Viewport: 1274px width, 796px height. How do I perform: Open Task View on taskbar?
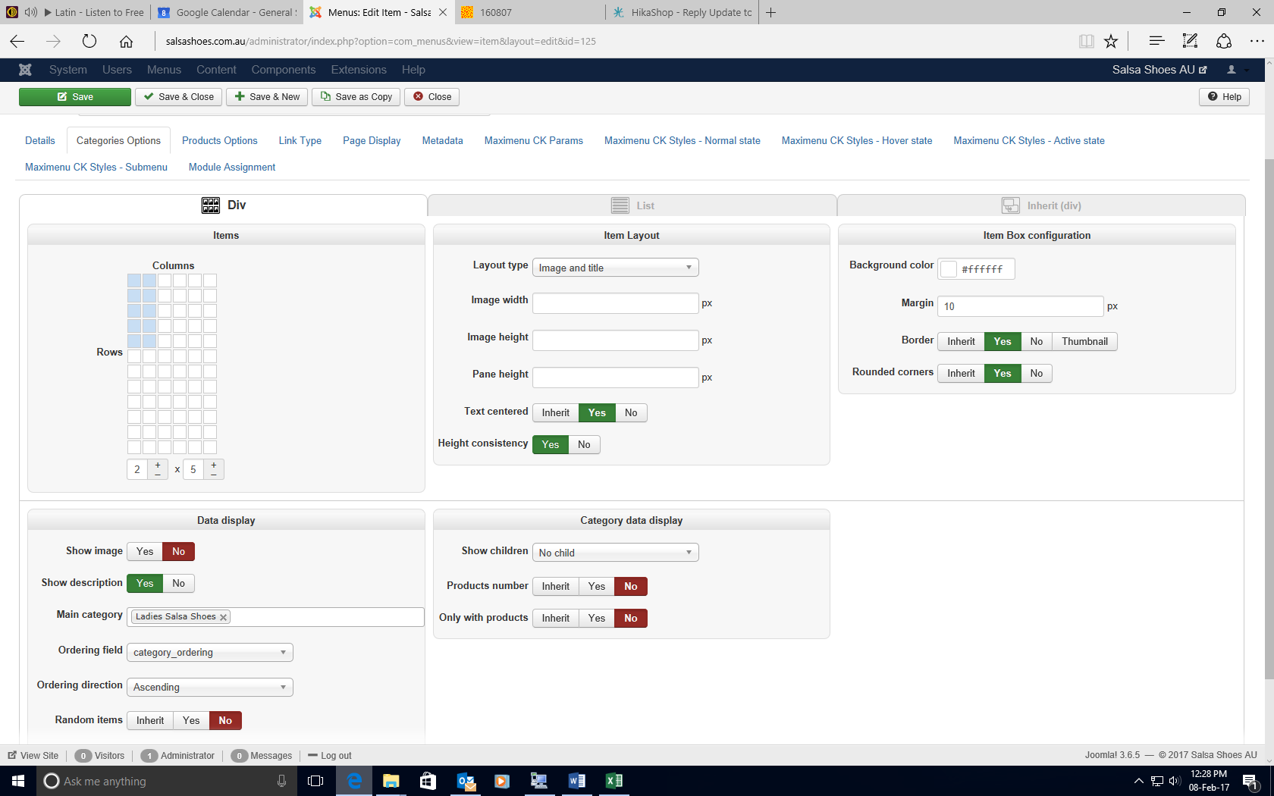point(315,781)
